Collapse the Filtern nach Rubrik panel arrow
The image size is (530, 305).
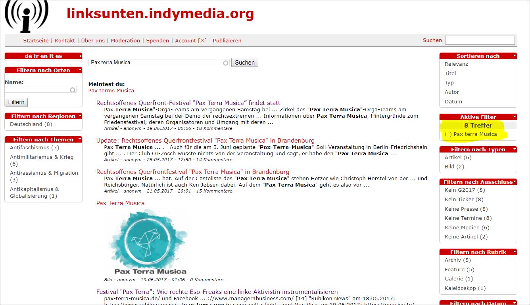click(515, 252)
